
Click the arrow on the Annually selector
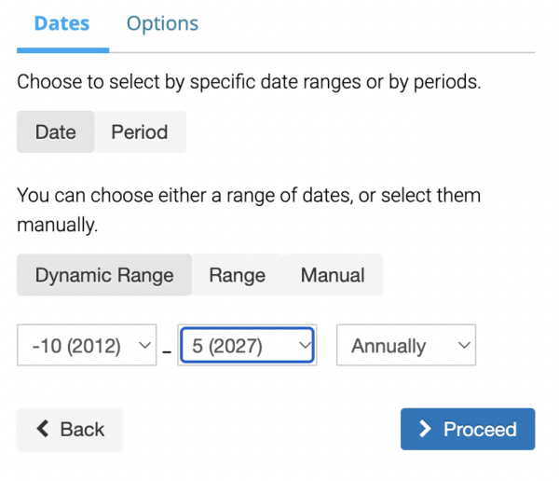click(x=464, y=346)
